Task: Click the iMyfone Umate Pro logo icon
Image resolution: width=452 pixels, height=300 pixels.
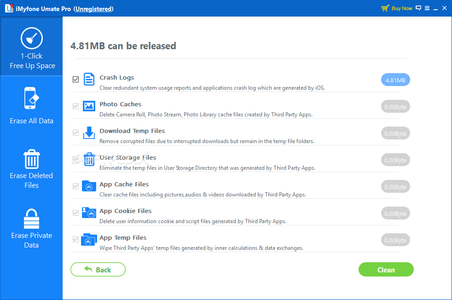Action: coord(9,8)
